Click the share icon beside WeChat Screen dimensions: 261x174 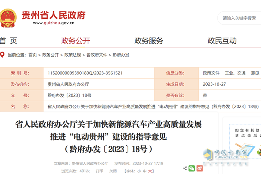185,168
